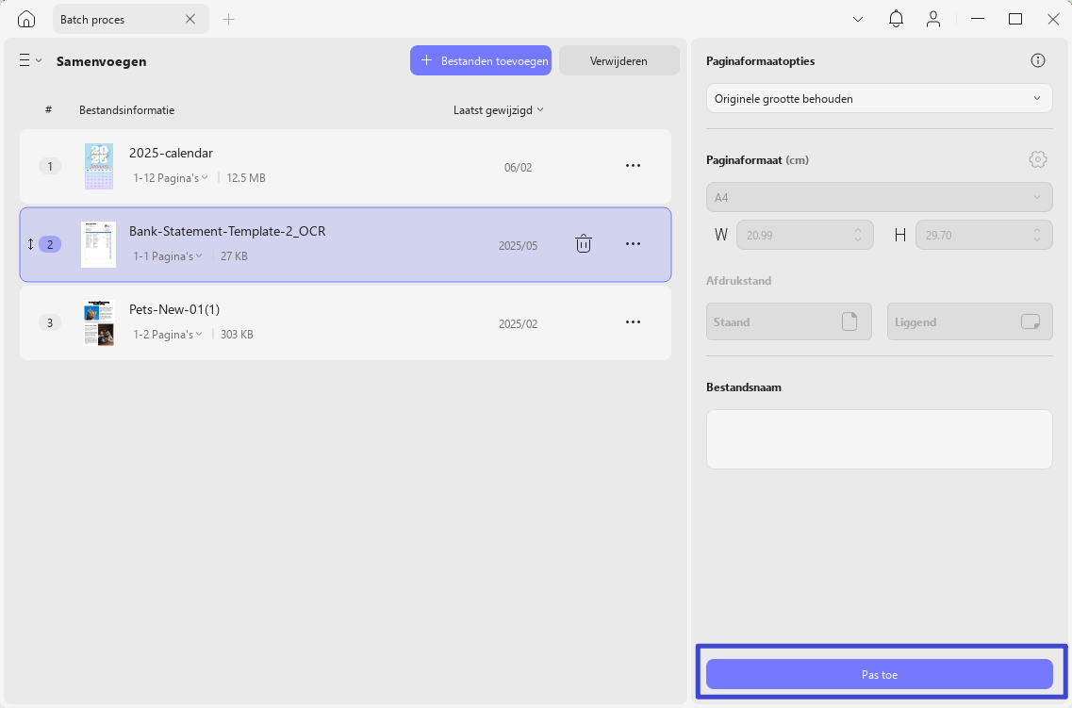Expand page range of 2025-calendar
Viewport: 1072px width, 708px height.
tap(171, 178)
